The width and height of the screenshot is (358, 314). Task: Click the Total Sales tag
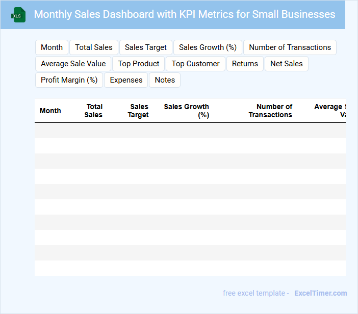[94, 47]
